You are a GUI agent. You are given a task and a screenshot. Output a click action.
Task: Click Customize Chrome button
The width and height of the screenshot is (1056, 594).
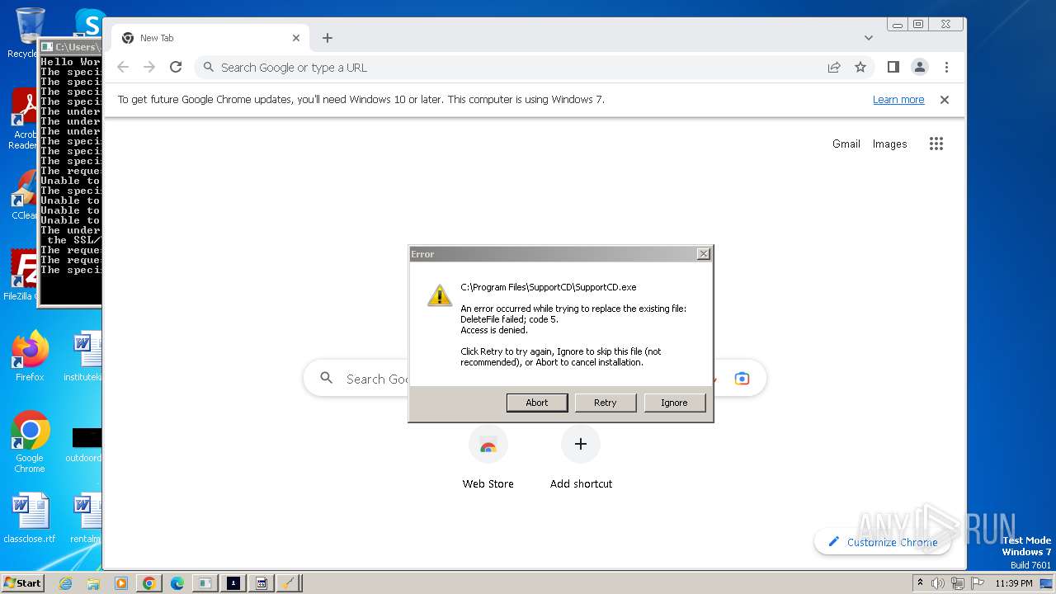coord(882,542)
